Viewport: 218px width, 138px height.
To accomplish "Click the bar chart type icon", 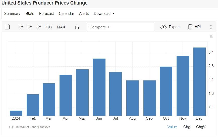I will (77, 27).
